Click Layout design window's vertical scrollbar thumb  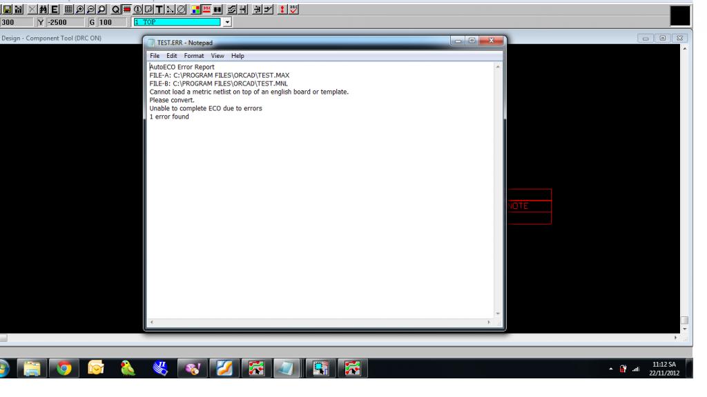pyautogui.click(x=684, y=320)
